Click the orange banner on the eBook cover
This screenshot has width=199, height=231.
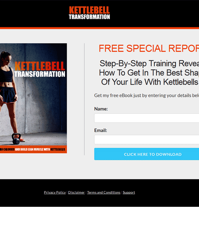(x=34, y=149)
